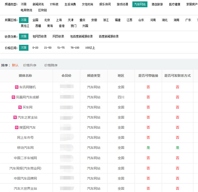Choose the 电商物流 channel filter

(x=27, y=10)
